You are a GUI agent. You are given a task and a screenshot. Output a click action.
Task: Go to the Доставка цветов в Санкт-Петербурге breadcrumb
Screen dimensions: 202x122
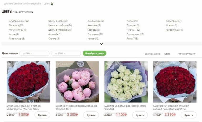(x=22, y=4)
